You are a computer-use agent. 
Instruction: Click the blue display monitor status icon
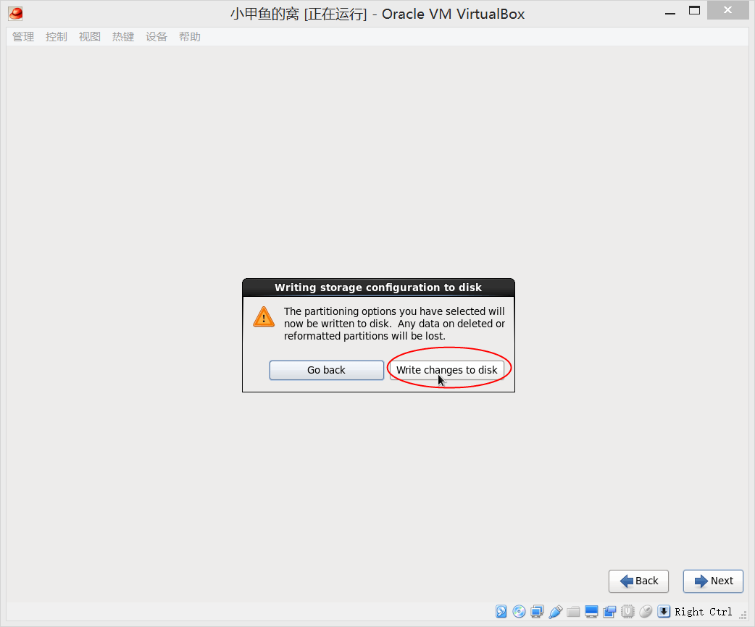592,612
